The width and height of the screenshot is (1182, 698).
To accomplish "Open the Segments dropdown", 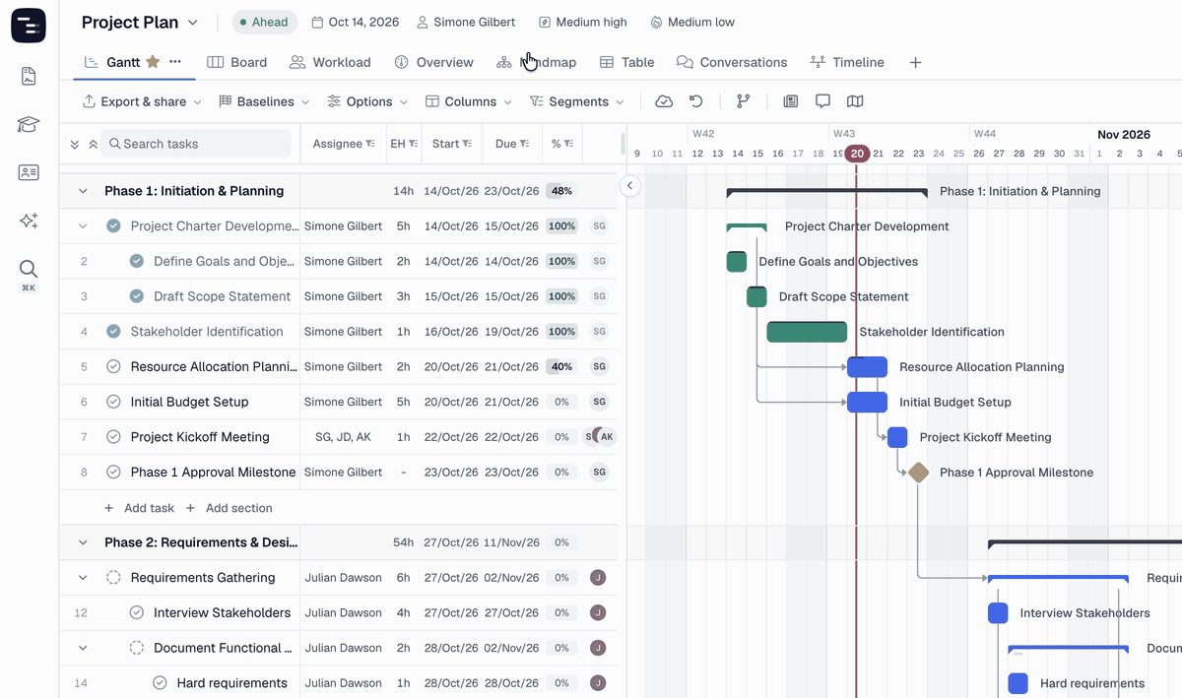I will pos(576,101).
